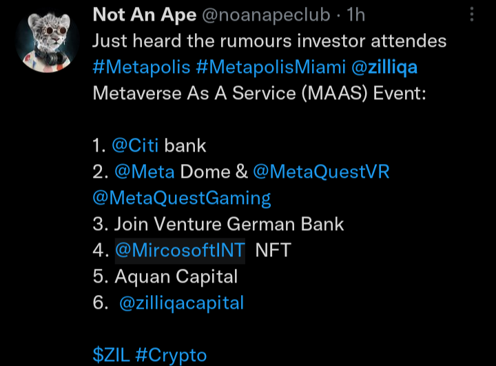
Task: Visit the @zilliqa mention
Action: (384, 67)
